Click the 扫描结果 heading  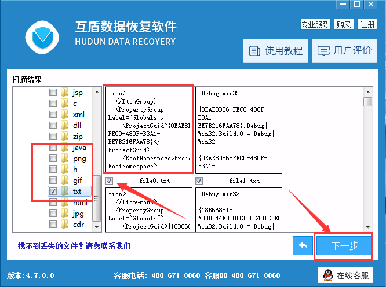27,79
